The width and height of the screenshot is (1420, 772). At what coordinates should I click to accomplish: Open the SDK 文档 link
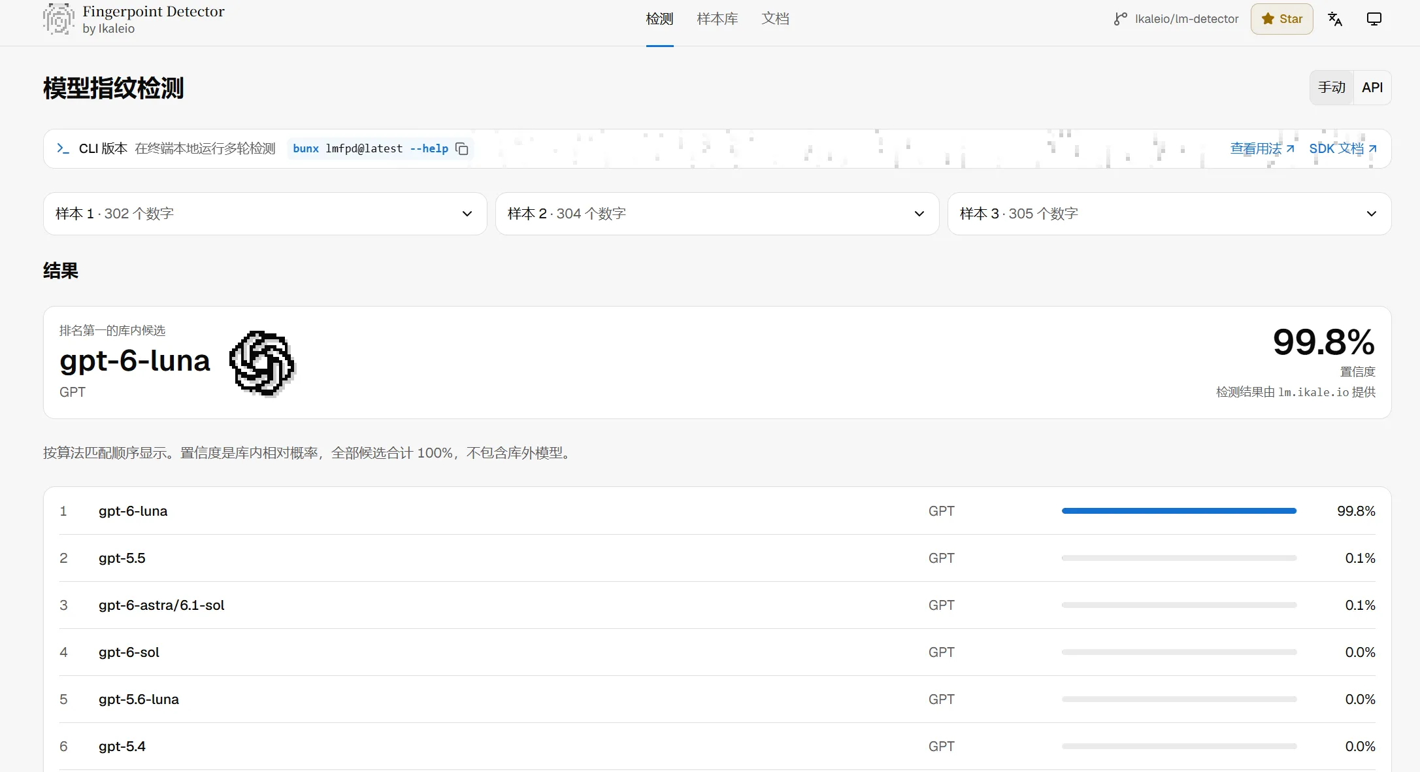(x=1343, y=149)
